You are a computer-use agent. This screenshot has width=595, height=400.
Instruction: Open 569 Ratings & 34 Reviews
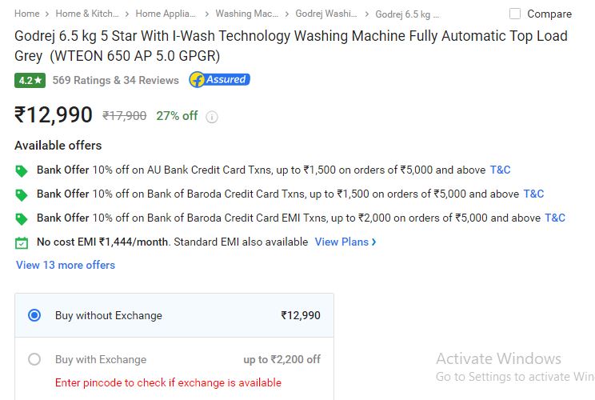(115, 80)
